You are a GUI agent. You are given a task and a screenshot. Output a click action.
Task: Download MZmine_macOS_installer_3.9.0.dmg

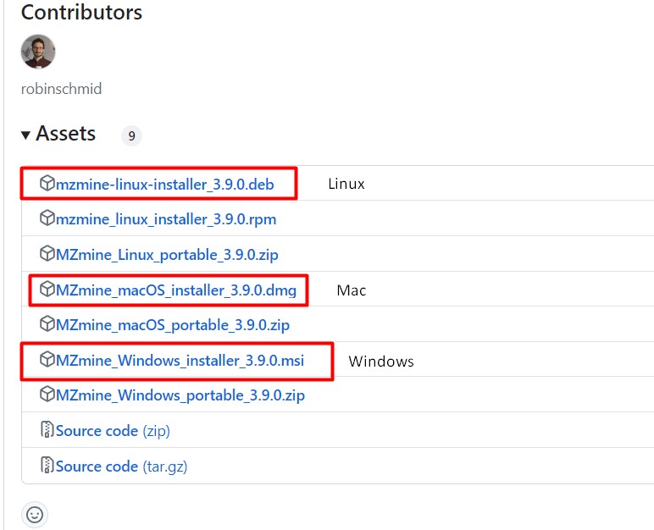pos(176,290)
